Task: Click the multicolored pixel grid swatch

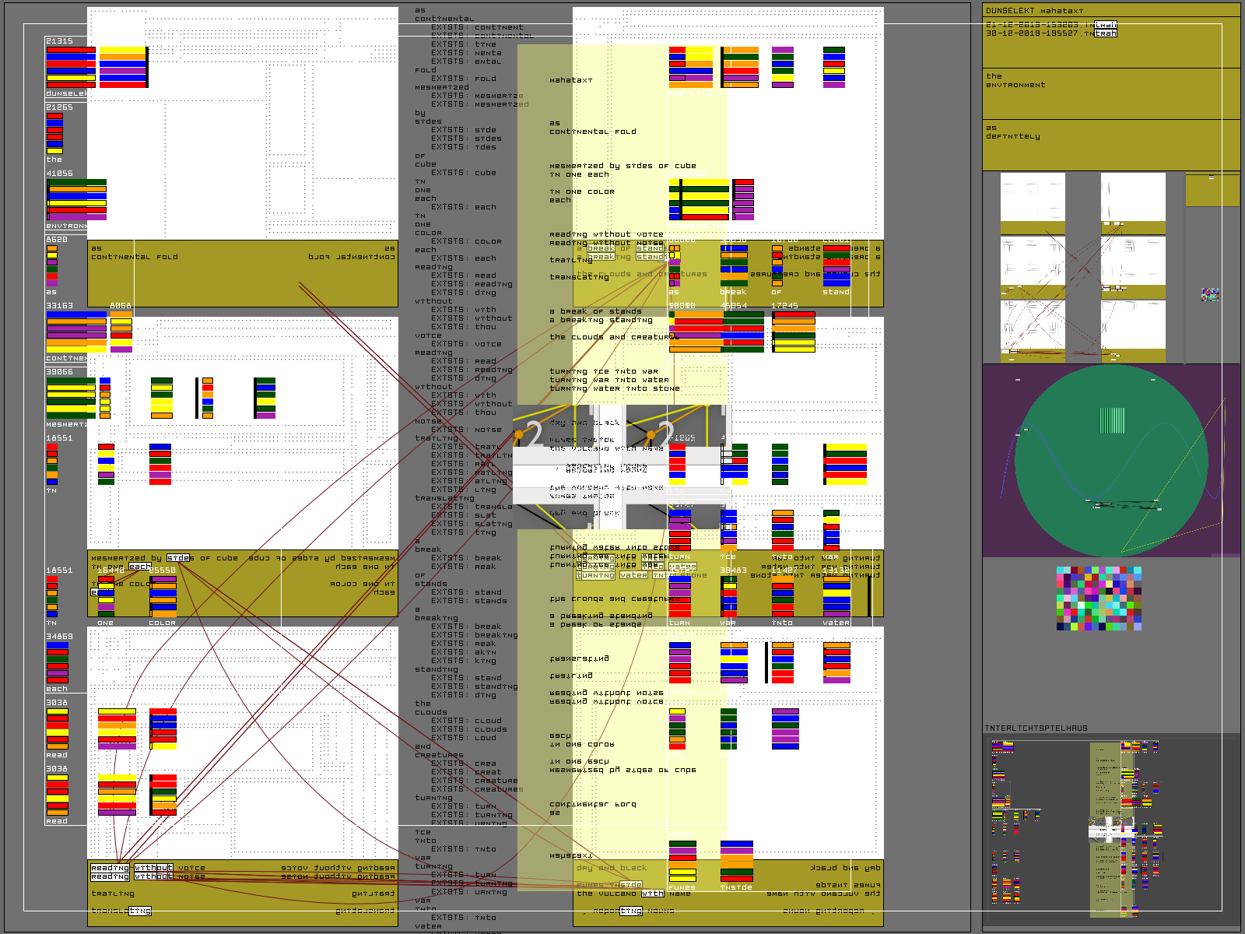Action: pyautogui.click(x=1099, y=598)
